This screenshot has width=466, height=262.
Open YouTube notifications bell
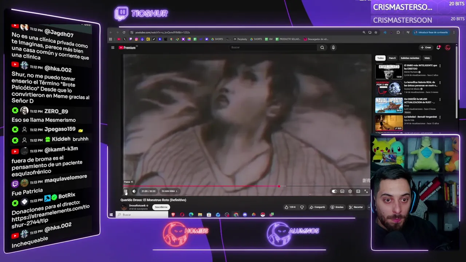[x=438, y=47]
